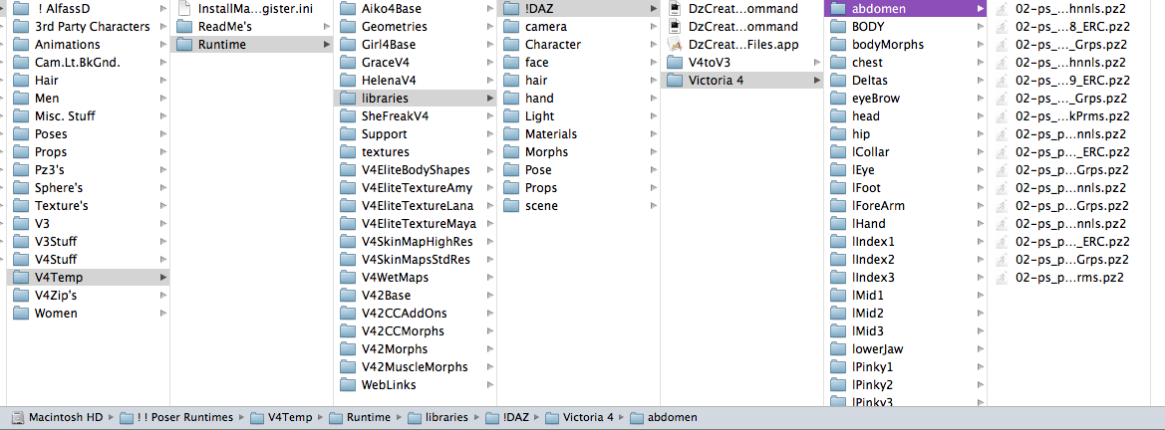Screen dimensions: 1165x430
Task: Open the V4EliteTextureLana folder
Action: (416, 206)
